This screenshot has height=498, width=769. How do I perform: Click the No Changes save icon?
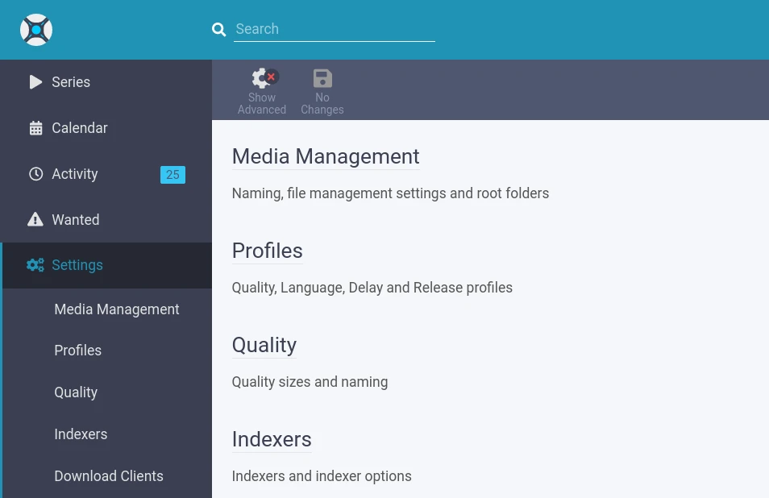(x=322, y=79)
